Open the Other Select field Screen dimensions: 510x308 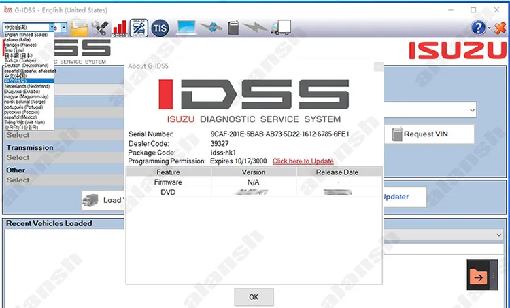tap(65, 180)
